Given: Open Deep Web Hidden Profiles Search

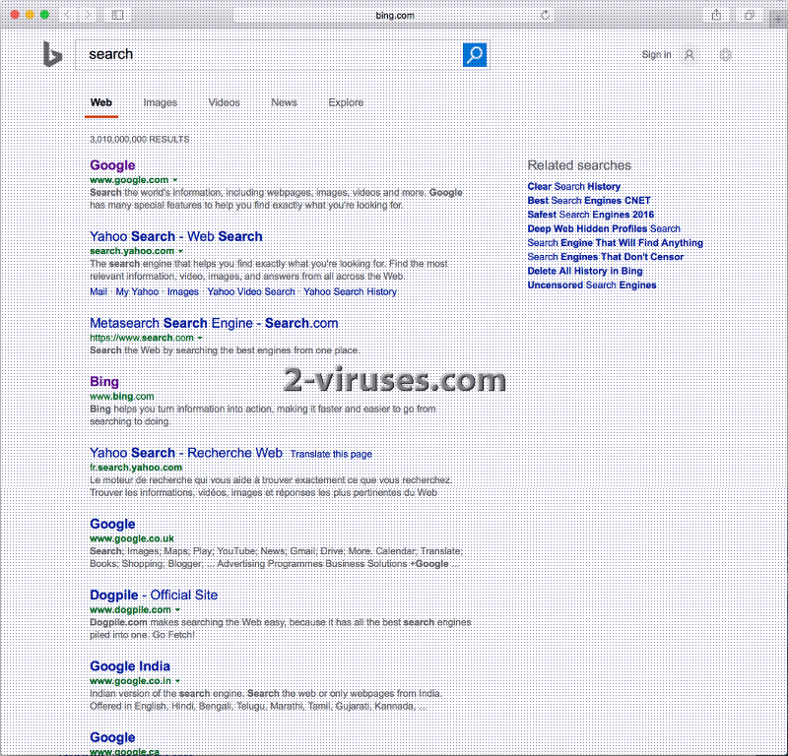Looking at the screenshot, I should coord(604,228).
